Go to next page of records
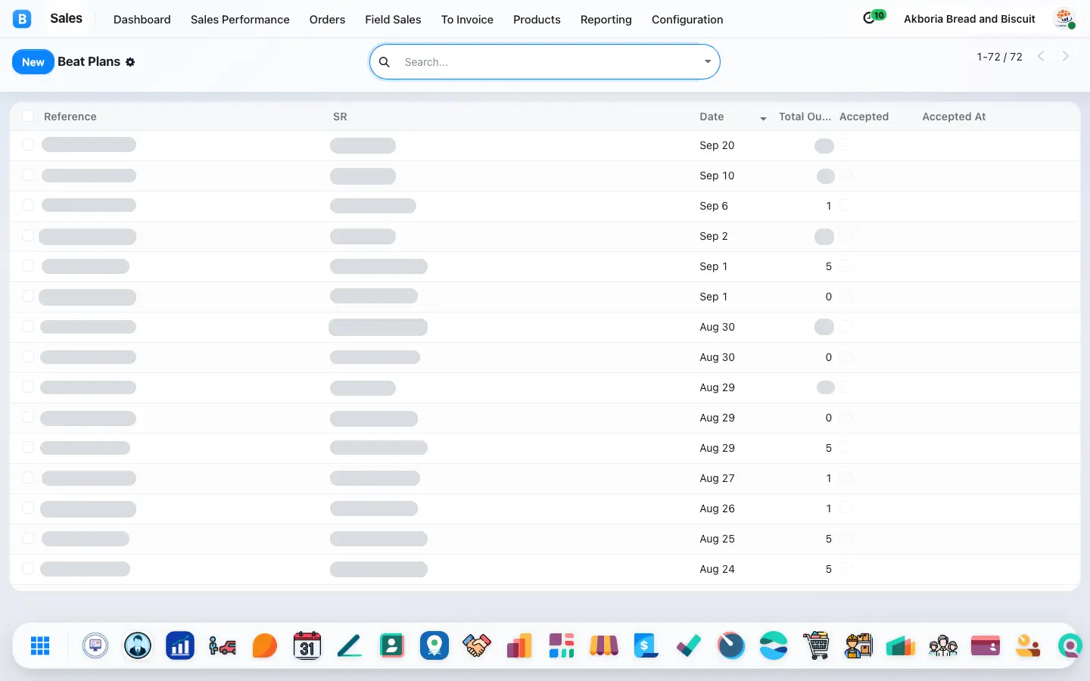Screen dimensions: 1090x681 [x=1066, y=56]
